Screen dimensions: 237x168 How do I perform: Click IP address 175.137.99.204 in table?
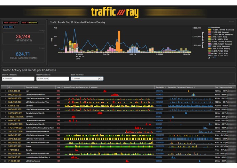pyautogui.click(x=15, y=128)
